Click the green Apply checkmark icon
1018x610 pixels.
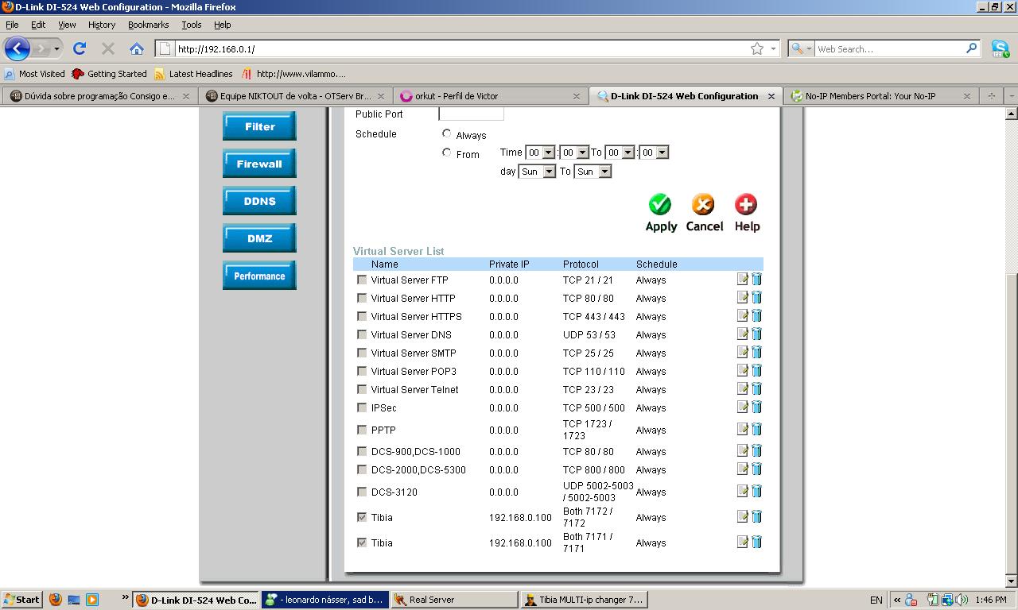pos(660,204)
